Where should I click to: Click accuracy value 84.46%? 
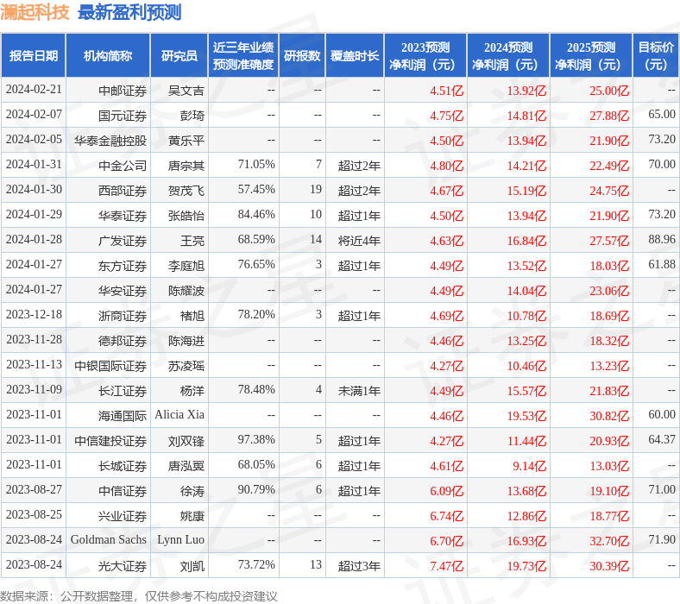[x=256, y=215]
